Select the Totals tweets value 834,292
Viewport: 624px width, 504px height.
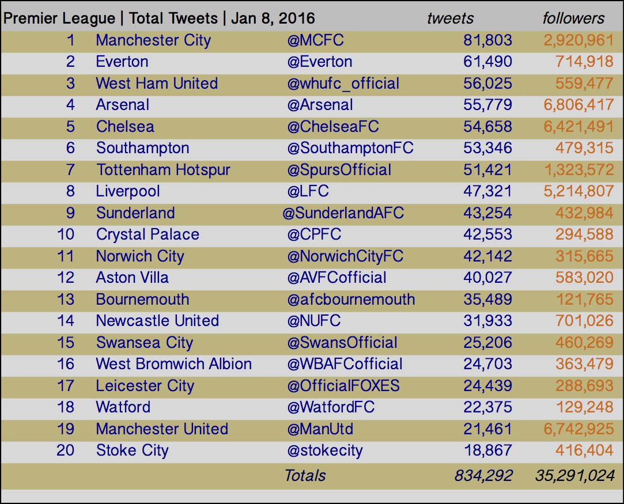483,476
